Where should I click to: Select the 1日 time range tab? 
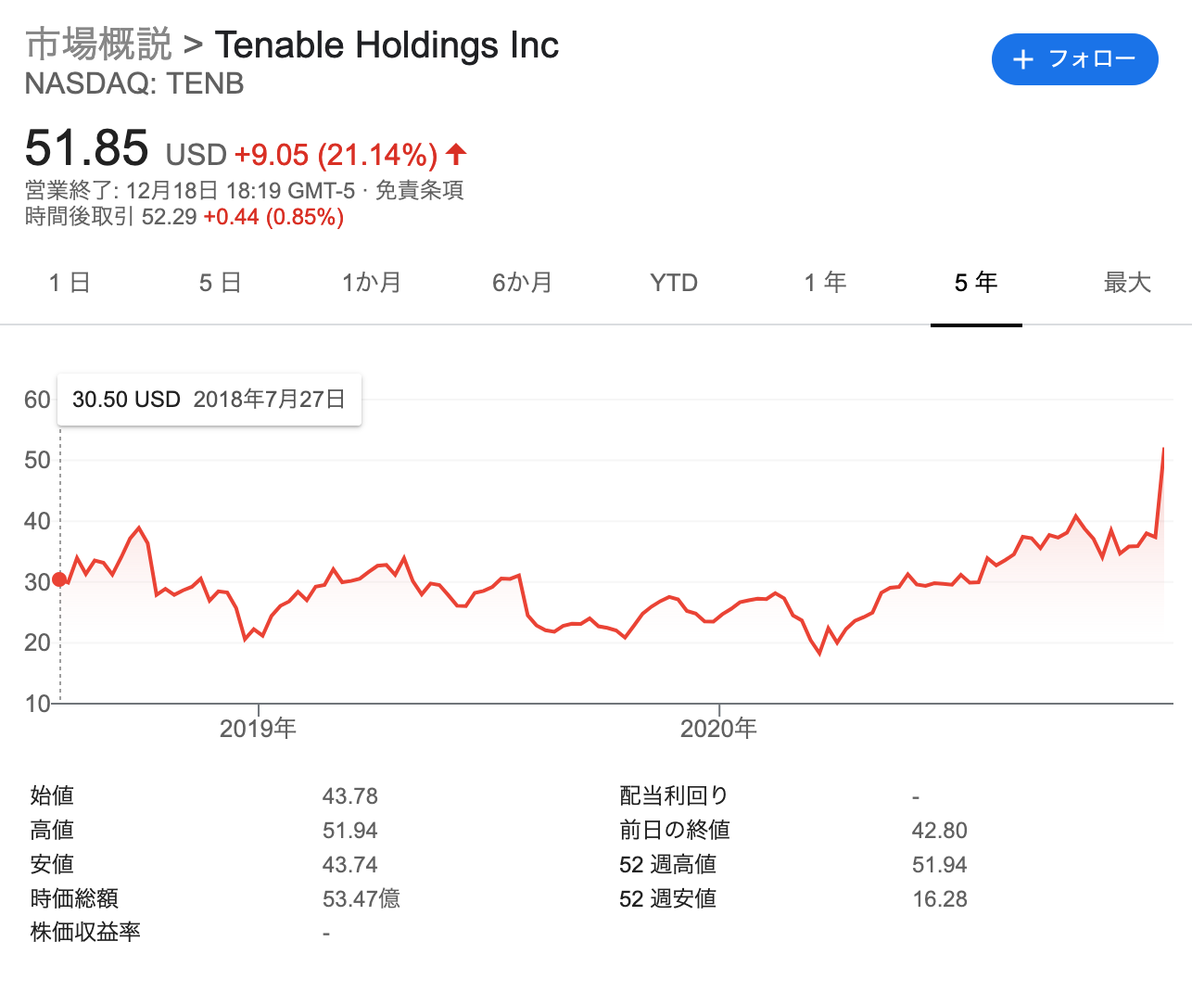[70, 283]
